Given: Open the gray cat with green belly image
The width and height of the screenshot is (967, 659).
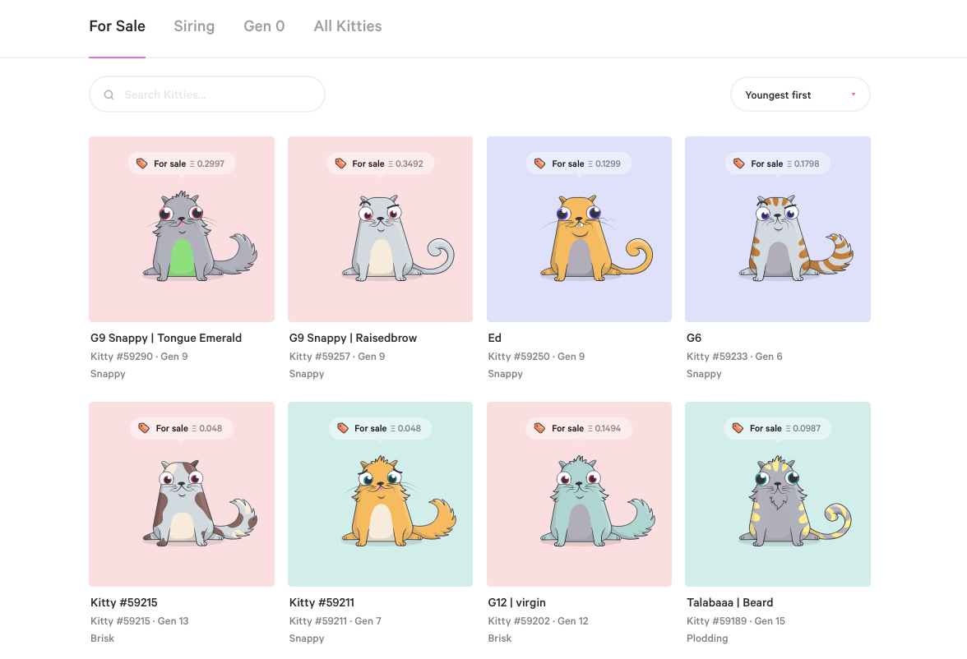Looking at the screenshot, I should [182, 229].
